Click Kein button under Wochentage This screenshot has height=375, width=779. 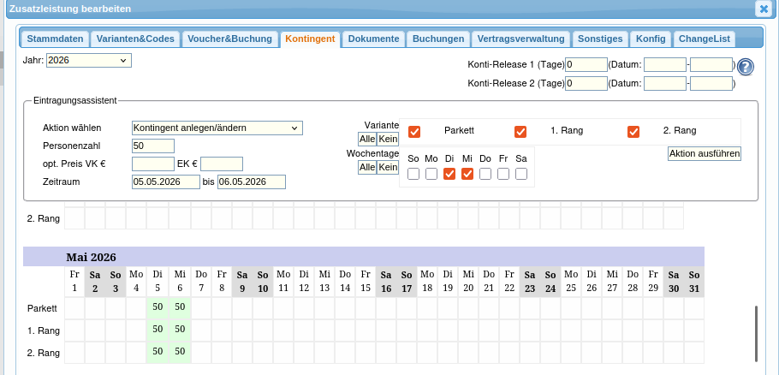click(388, 167)
